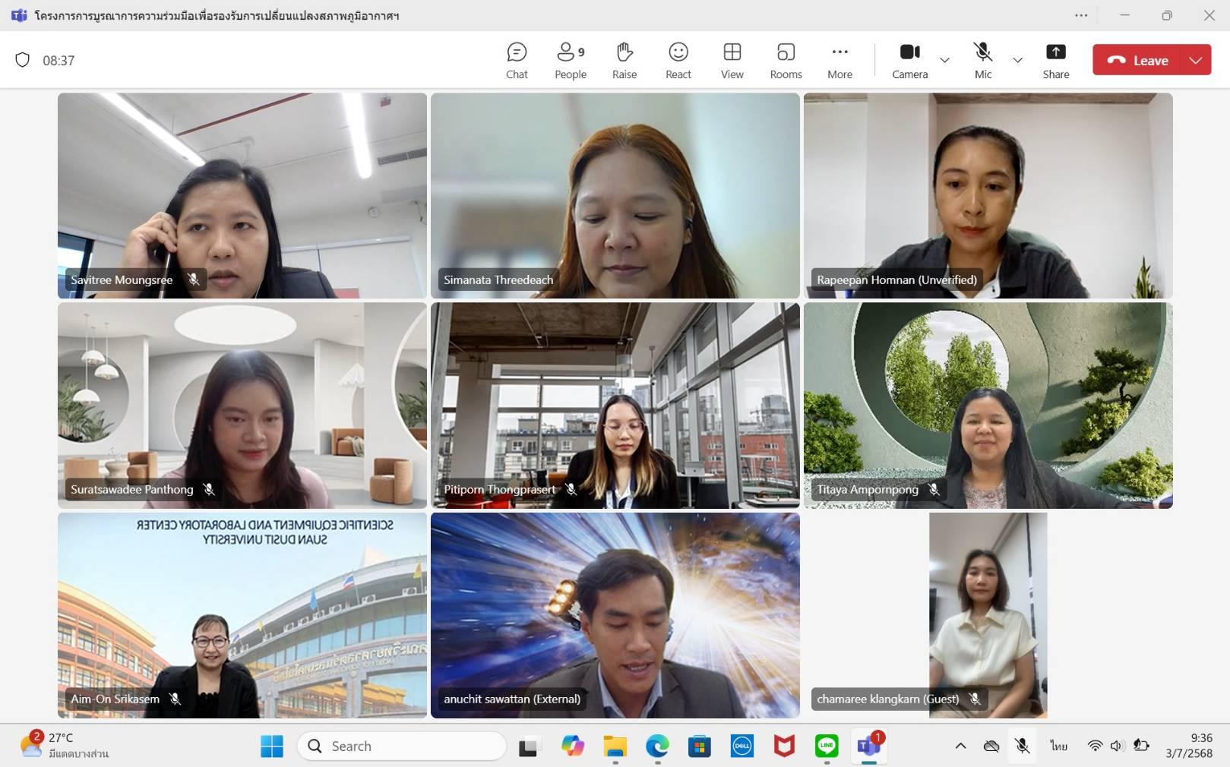Expand Mic options dropdown arrow
The width and height of the screenshot is (1230, 767).
[x=1017, y=60]
